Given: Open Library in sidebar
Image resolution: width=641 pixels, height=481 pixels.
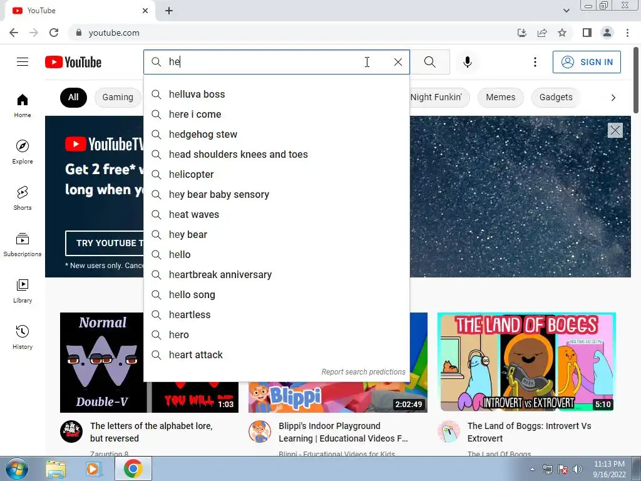Looking at the screenshot, I should click(x=23, y=291).
